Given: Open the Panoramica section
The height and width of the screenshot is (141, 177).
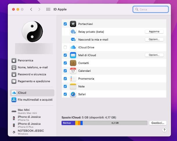Looking at the screenshot, I should 32,61.
